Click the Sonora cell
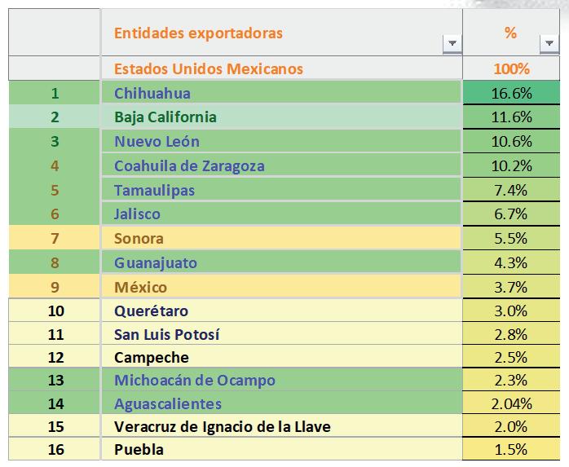The width and height of the screenshot is (569, 467). pyautogui.click(x=281, y=238)
